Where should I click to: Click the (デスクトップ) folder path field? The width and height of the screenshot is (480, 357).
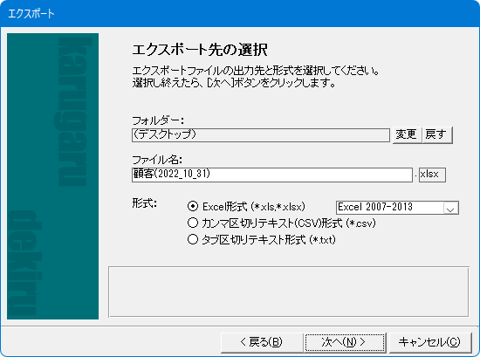click(261, 135)
